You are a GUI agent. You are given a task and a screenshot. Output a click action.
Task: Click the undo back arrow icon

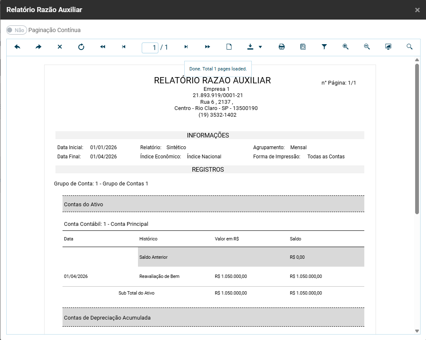click(18, 47)
